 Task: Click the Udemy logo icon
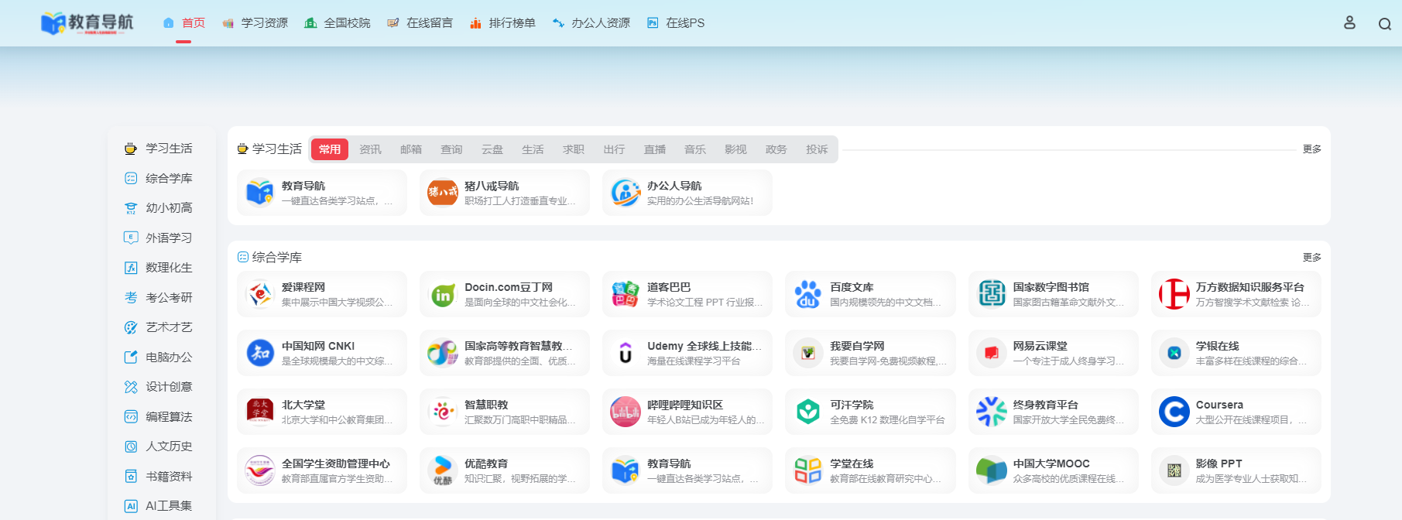tap(626, 353)
